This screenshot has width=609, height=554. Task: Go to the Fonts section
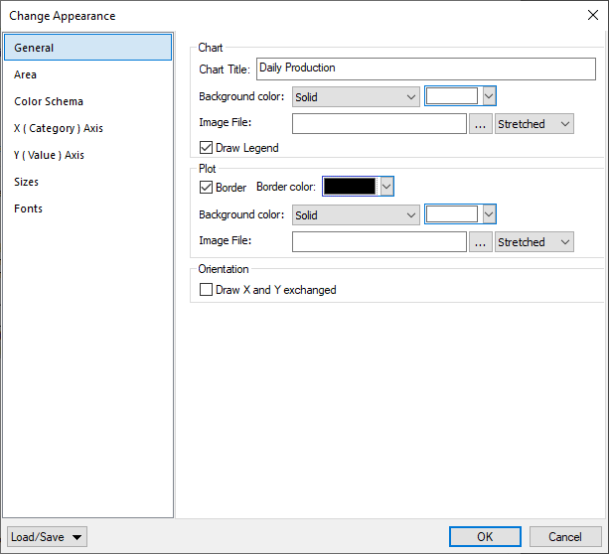pos(28,208)
